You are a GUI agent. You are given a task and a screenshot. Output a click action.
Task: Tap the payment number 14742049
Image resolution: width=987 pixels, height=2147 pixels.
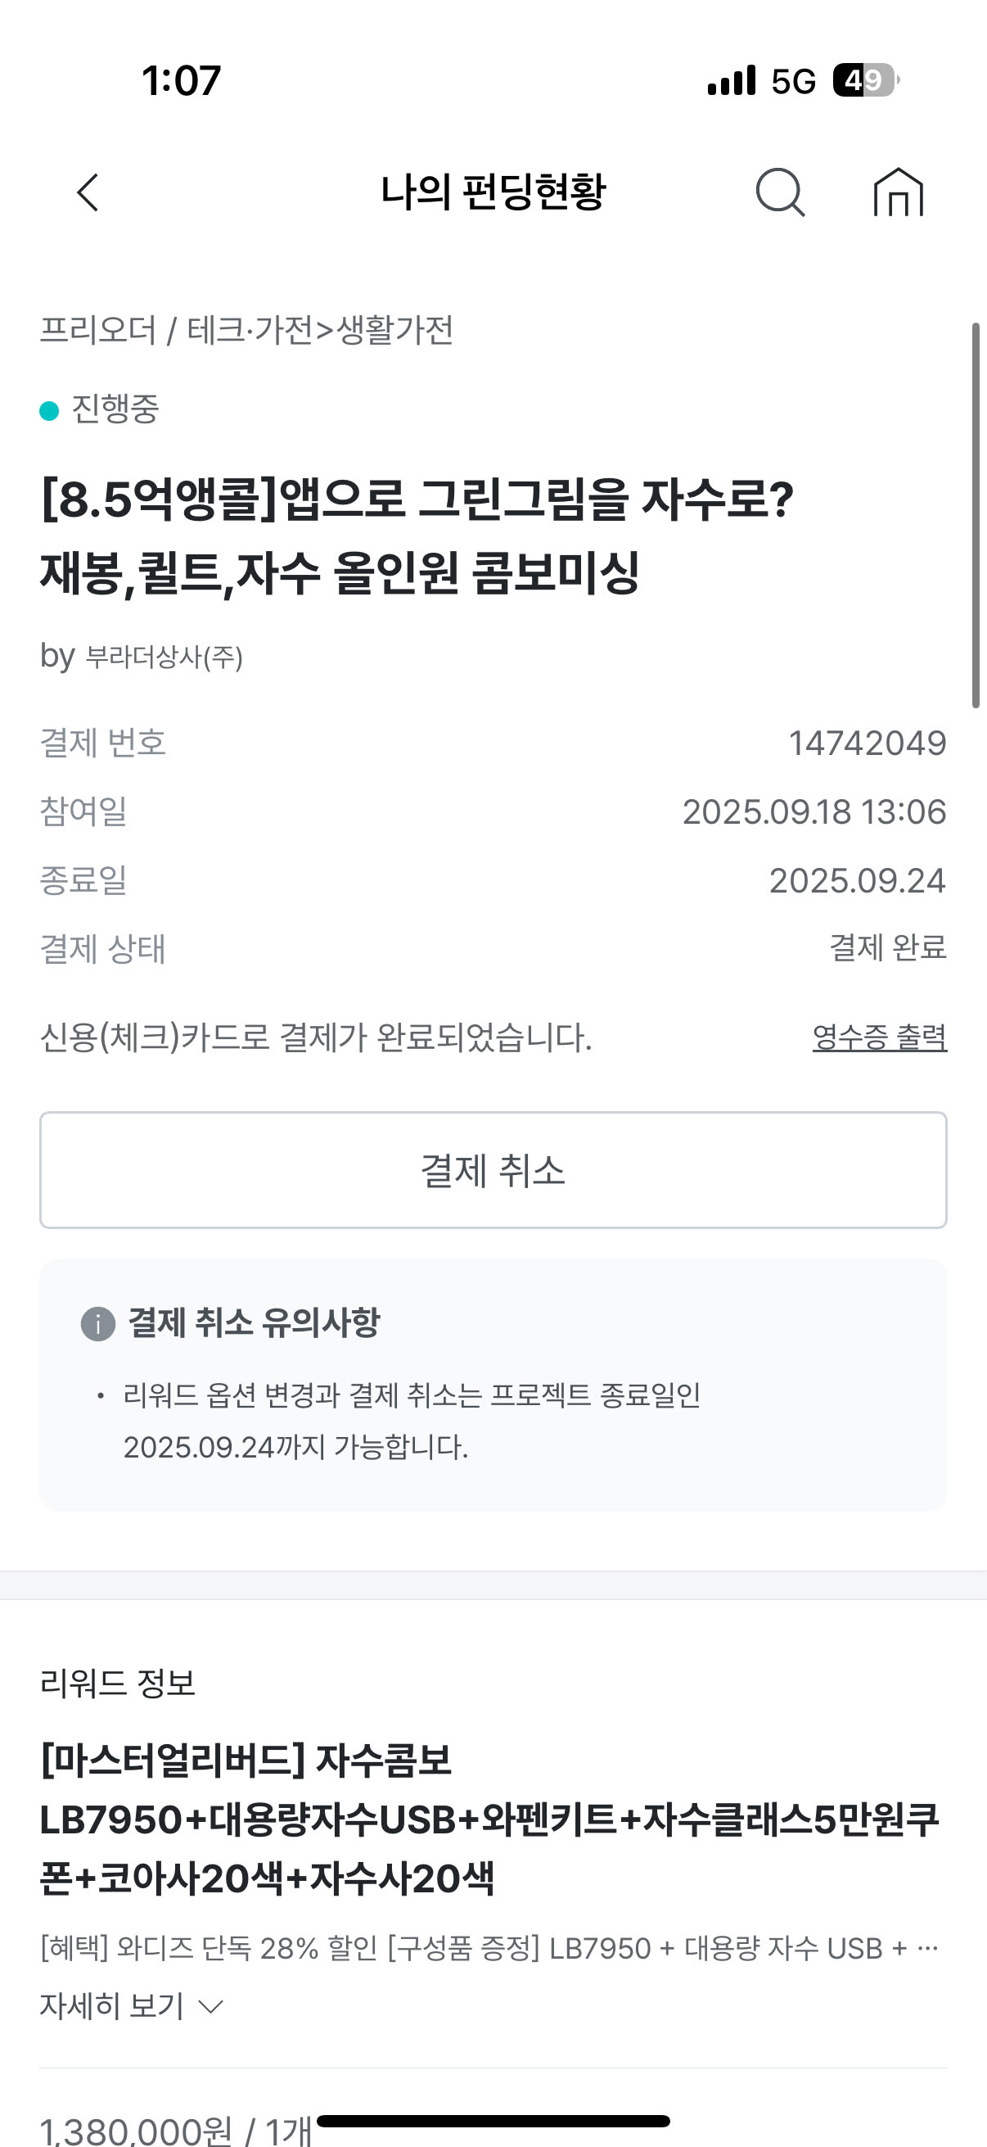(867, 743)
